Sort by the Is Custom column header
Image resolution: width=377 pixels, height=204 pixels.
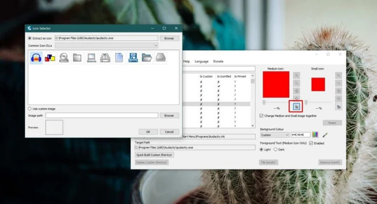click(x=206, y=77)
